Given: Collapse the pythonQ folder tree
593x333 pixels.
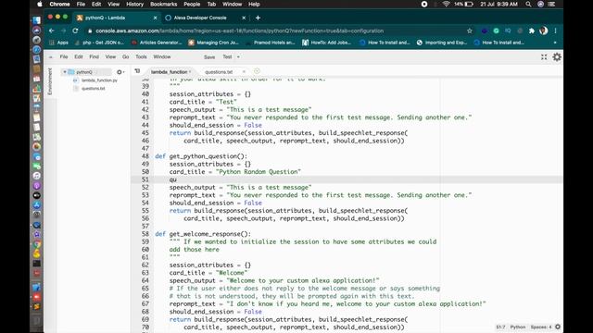Looking at the screenshot, I should [x=65, y=72].
